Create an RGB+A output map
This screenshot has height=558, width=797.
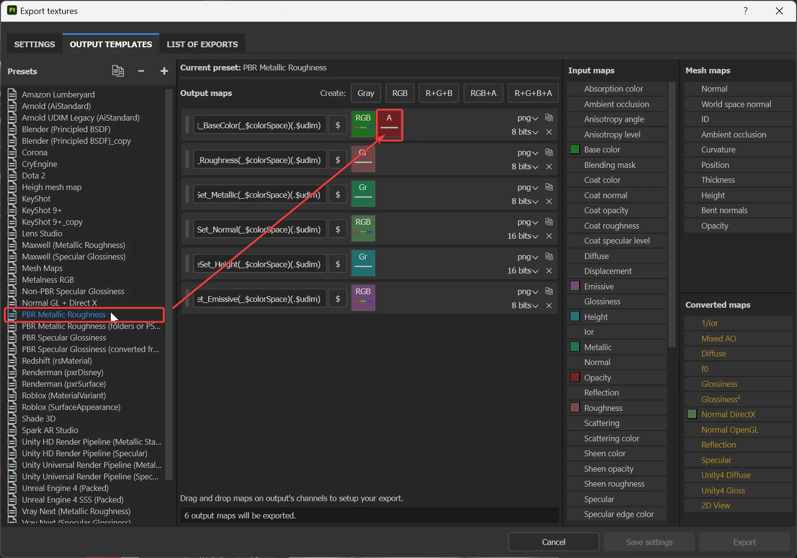click(483, 93)
